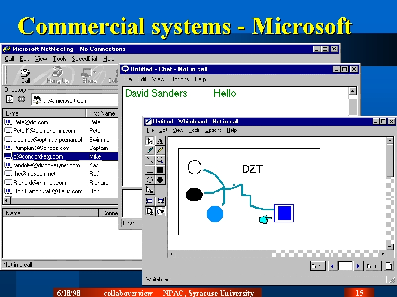Open the SpeedDial menu in NetMeeting
The height and width of the screenshot is (297, 397).
tap(84, 59)
